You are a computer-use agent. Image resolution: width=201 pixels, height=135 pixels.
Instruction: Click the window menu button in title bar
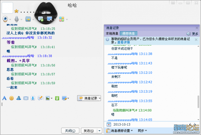[173, 3]
